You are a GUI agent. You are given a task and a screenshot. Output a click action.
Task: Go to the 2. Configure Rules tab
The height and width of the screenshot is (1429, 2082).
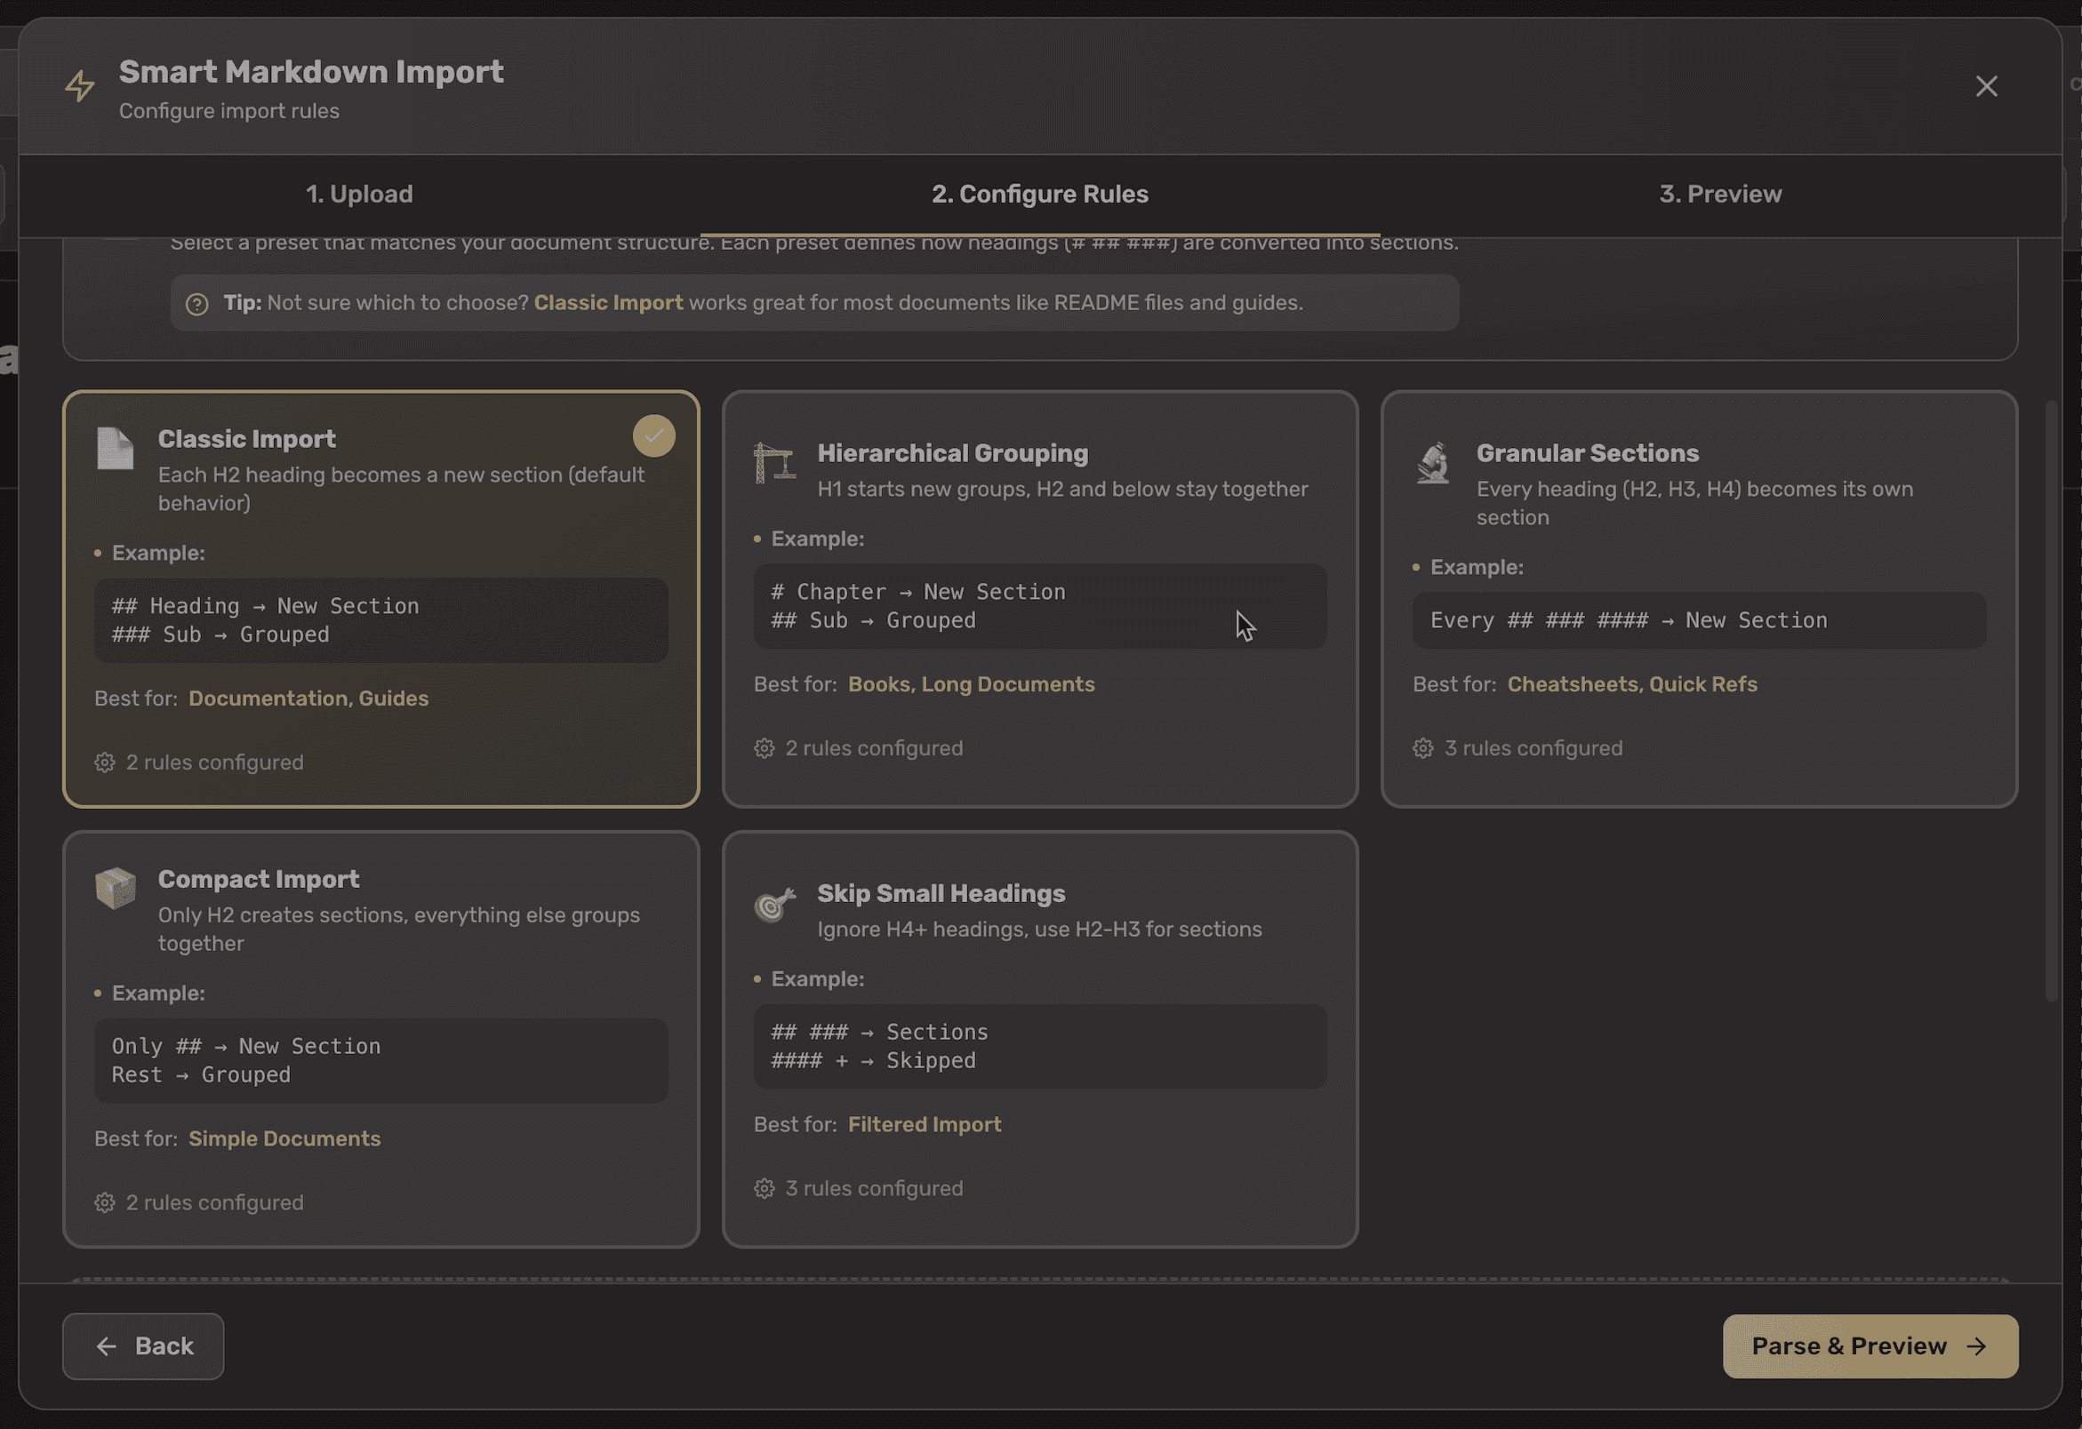(1039, 195)
